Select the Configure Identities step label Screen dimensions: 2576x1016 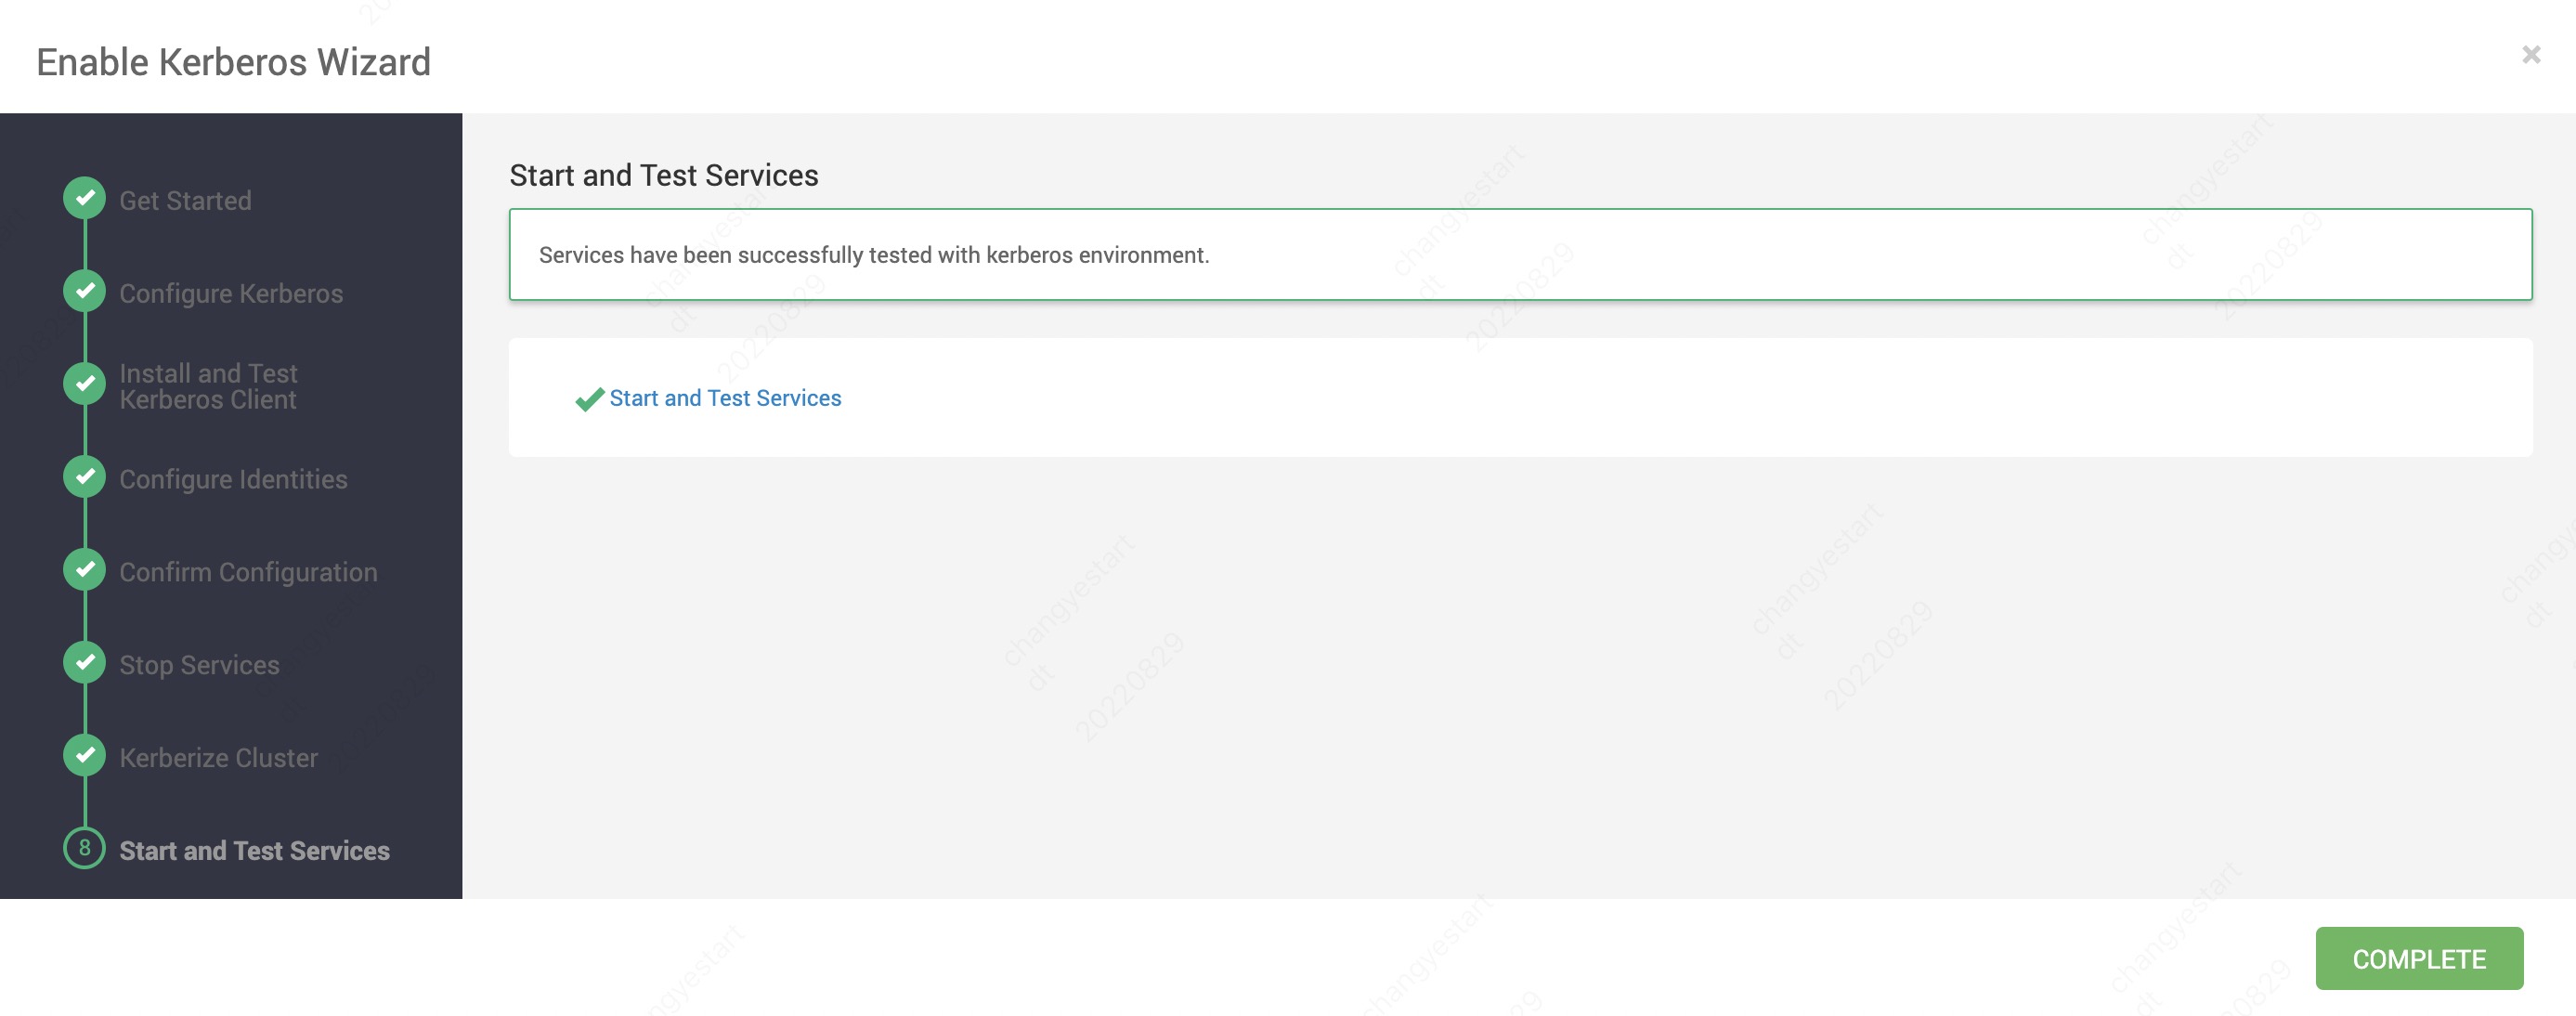[233, 480]
